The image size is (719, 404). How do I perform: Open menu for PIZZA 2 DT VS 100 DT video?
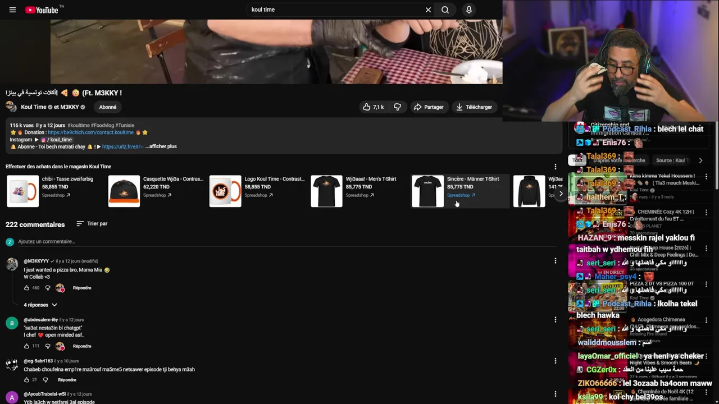click(x=706, y=284)
